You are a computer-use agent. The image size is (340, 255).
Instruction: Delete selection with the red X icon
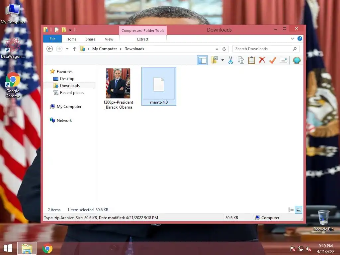tap(262, 60)
